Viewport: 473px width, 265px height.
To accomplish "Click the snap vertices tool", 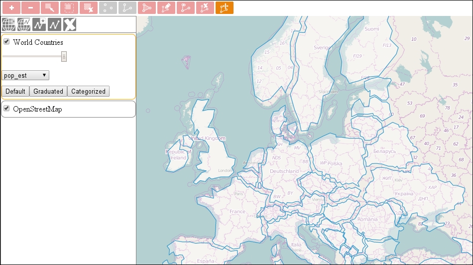I will coord(186,8).
